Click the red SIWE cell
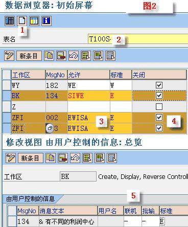The width and height of the screenshot is (188, 227). (88, 96)
